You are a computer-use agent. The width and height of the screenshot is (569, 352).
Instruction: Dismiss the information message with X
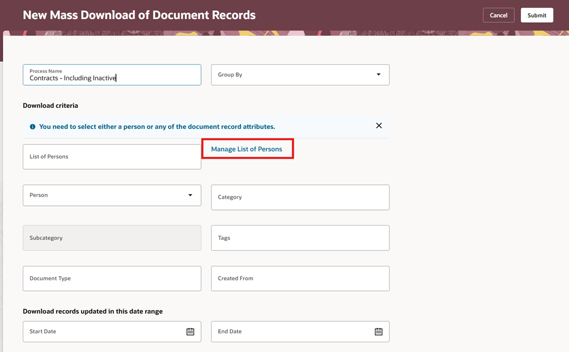click(x=379, y=125)
